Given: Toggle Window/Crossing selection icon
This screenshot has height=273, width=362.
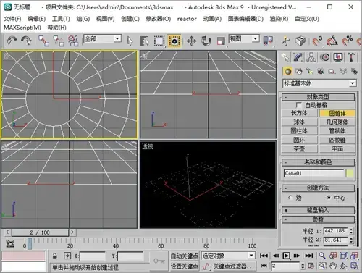Looking at the screenshot, I should [174, 41].
